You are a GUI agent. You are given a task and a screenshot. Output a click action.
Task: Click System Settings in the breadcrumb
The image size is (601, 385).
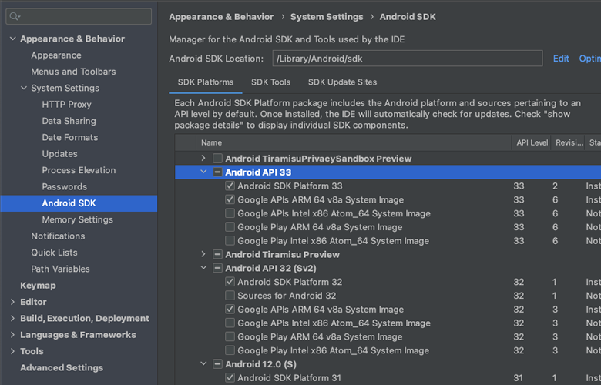[x=327, y=17]
